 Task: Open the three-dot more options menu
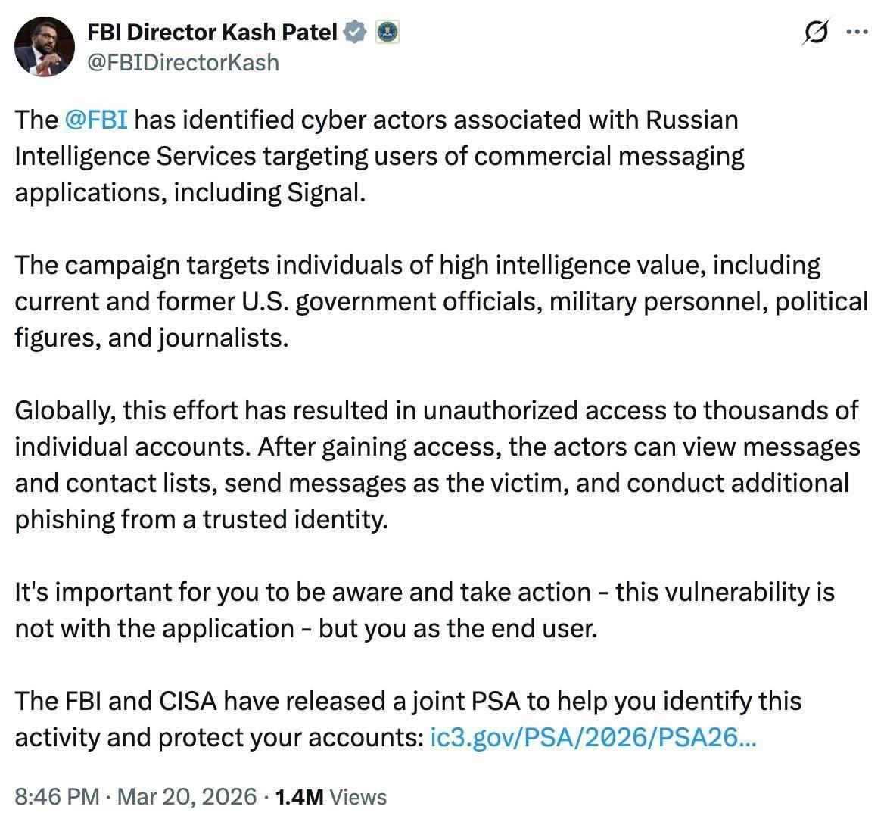coord(856,33)
